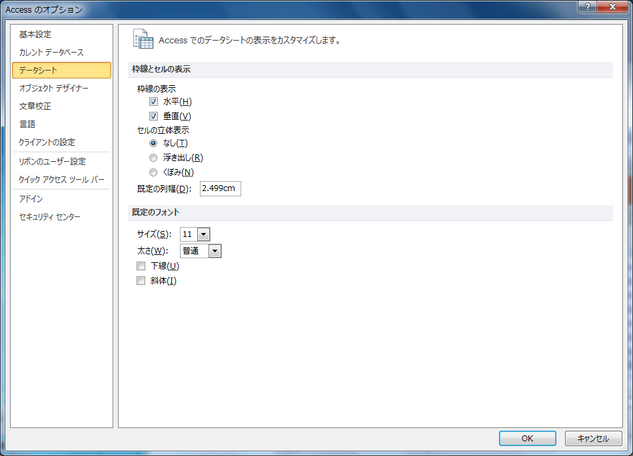Click the キャンセル button

[593, 438]
